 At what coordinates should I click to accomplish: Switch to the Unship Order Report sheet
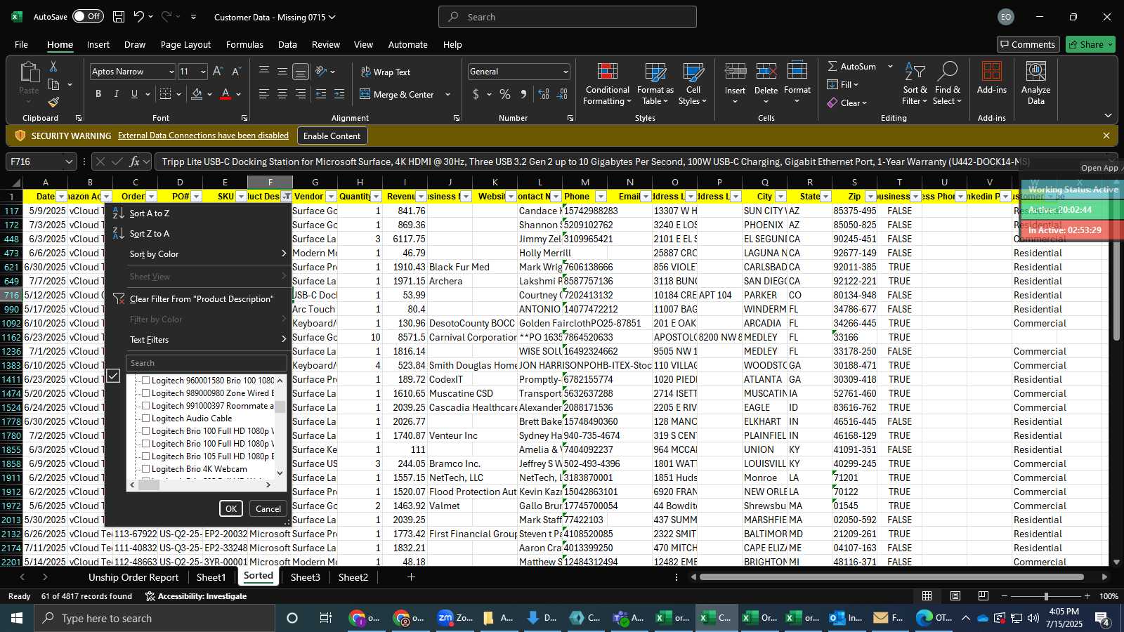coord(133,577)
